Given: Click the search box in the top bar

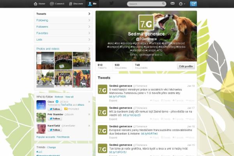Looking at the screenshot, I should (x=145, y=4).
